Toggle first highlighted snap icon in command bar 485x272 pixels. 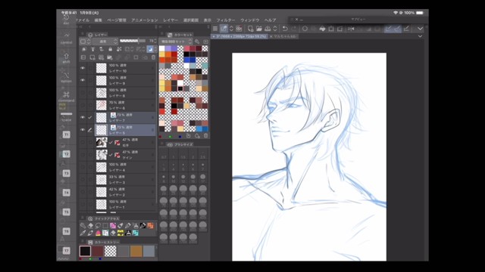[389, 29]
